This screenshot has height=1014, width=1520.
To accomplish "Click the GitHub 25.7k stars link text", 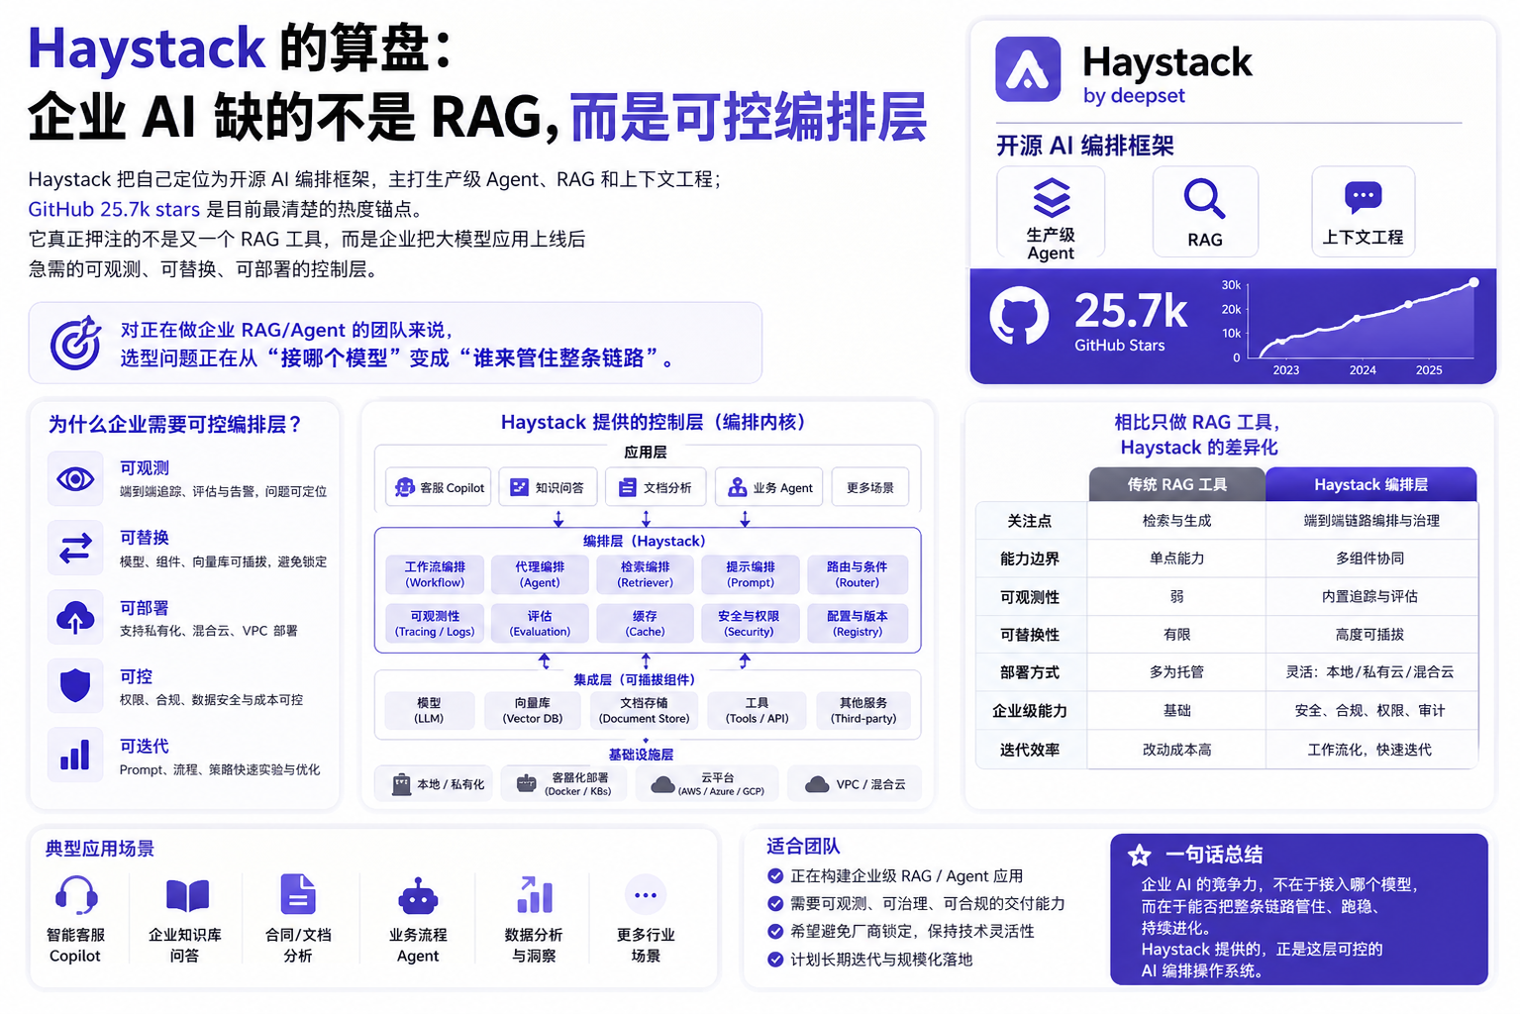I will (114, 209).
